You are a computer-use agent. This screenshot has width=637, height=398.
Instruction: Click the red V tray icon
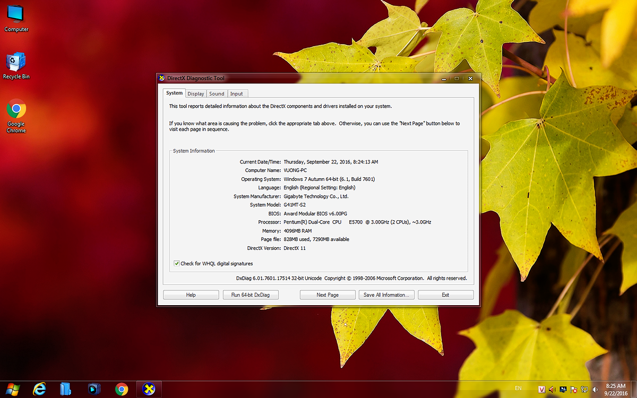(542, 390)
